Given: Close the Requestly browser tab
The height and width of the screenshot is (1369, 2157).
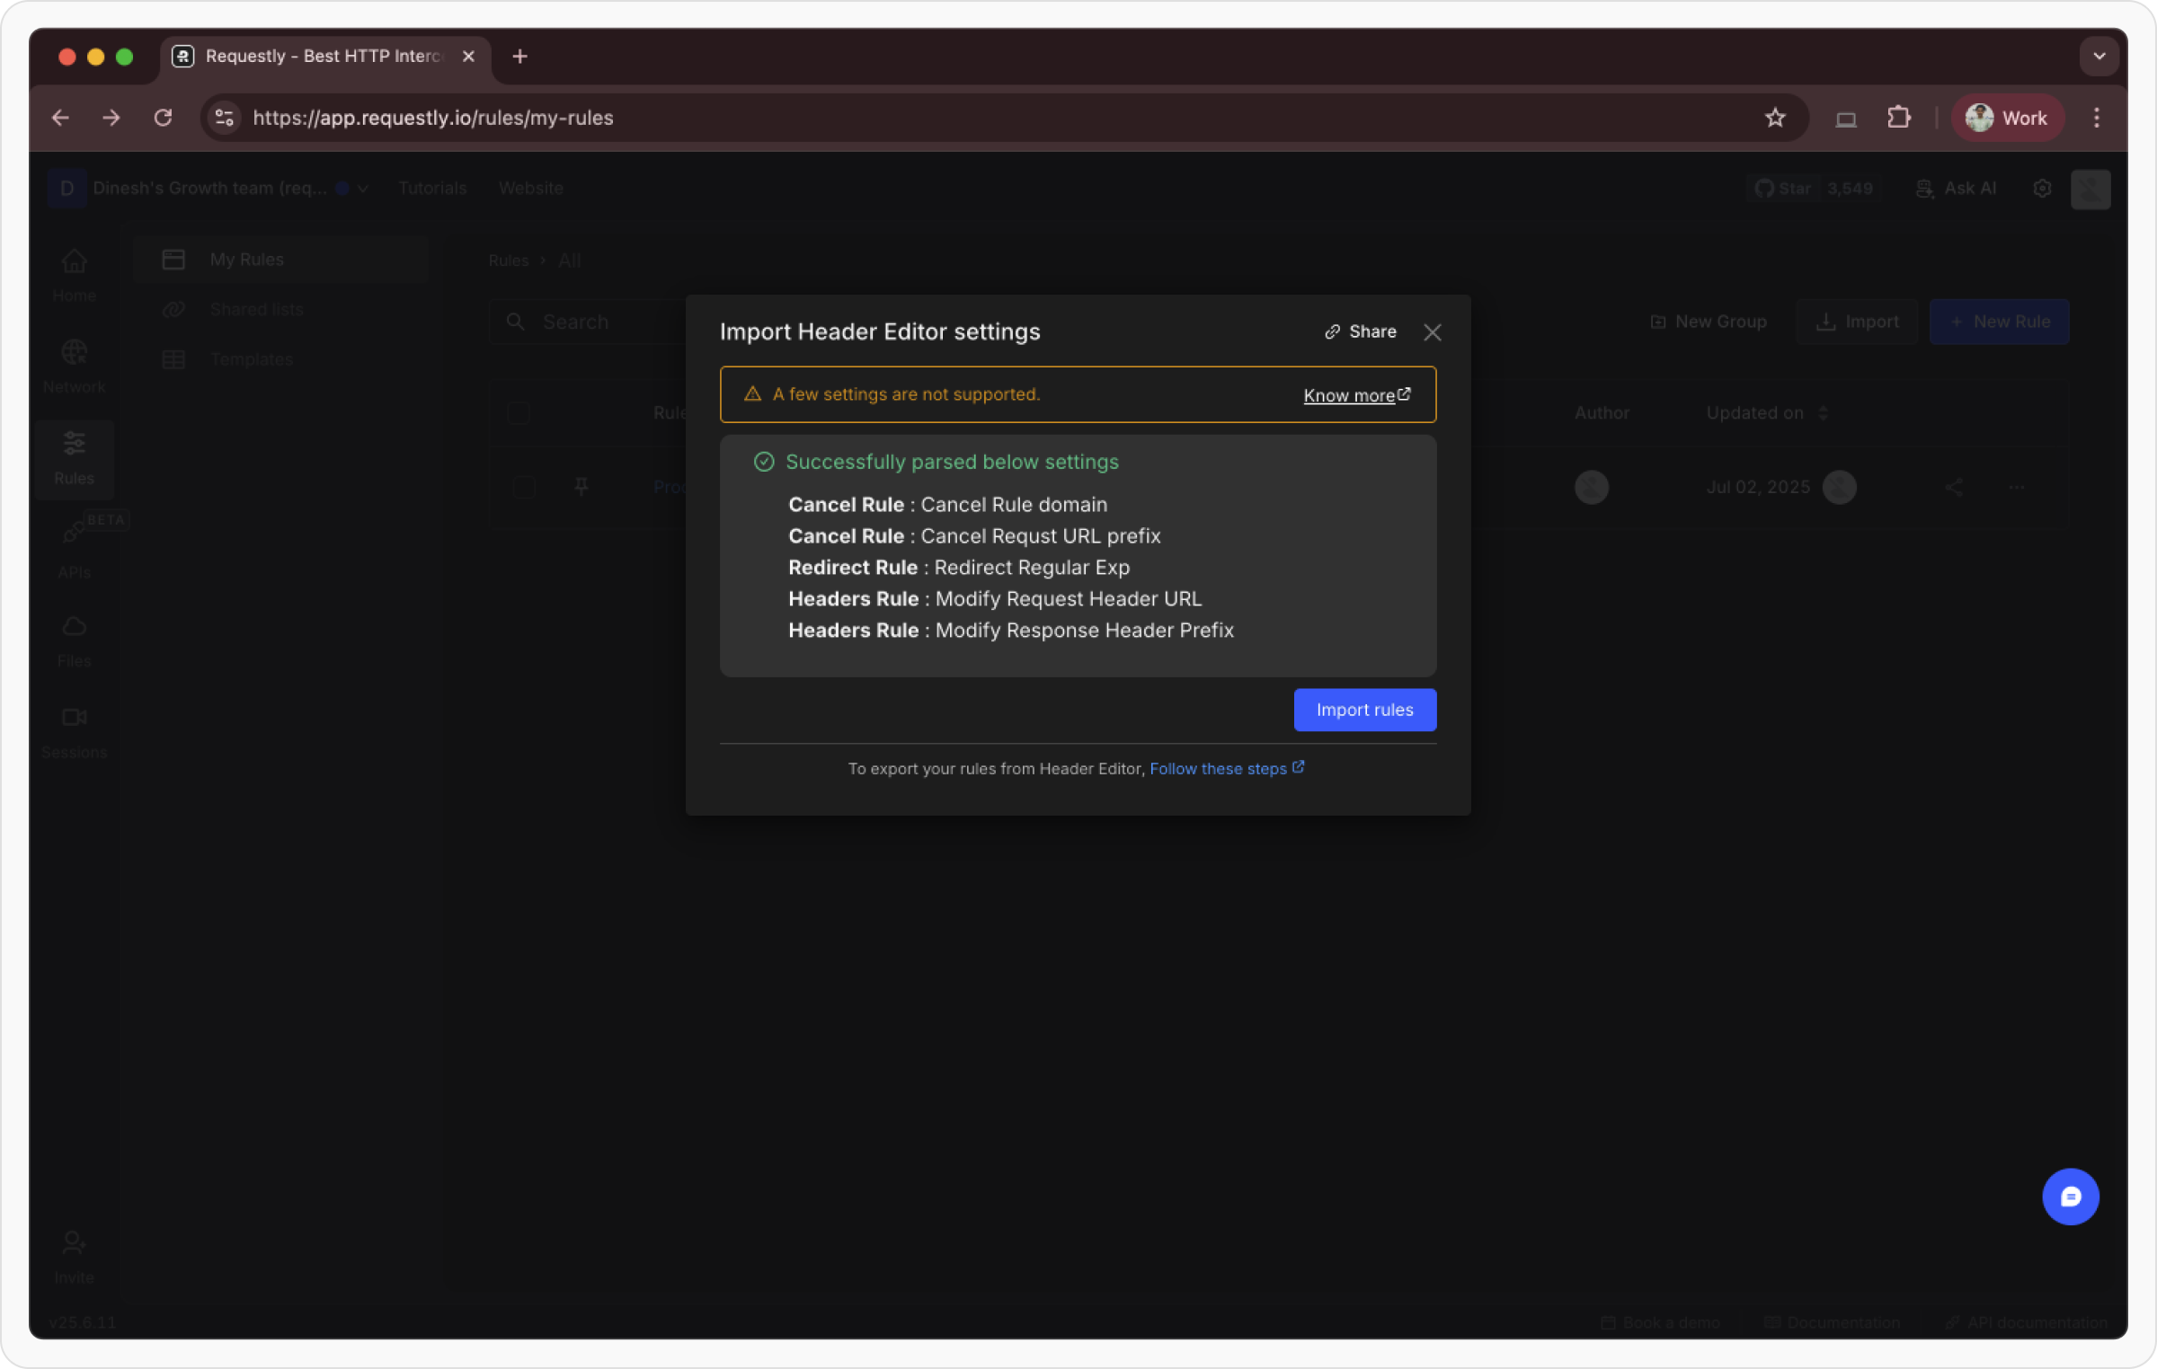Looking at the screenshot, I should [468, 56].
